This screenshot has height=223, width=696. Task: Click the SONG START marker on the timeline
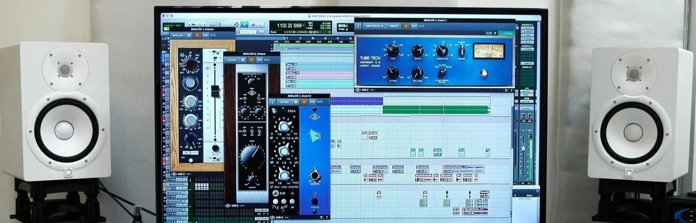pyautogui.click(x=293, y=49)
